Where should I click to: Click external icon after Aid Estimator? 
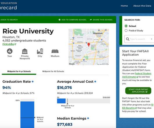click(137, 77)
